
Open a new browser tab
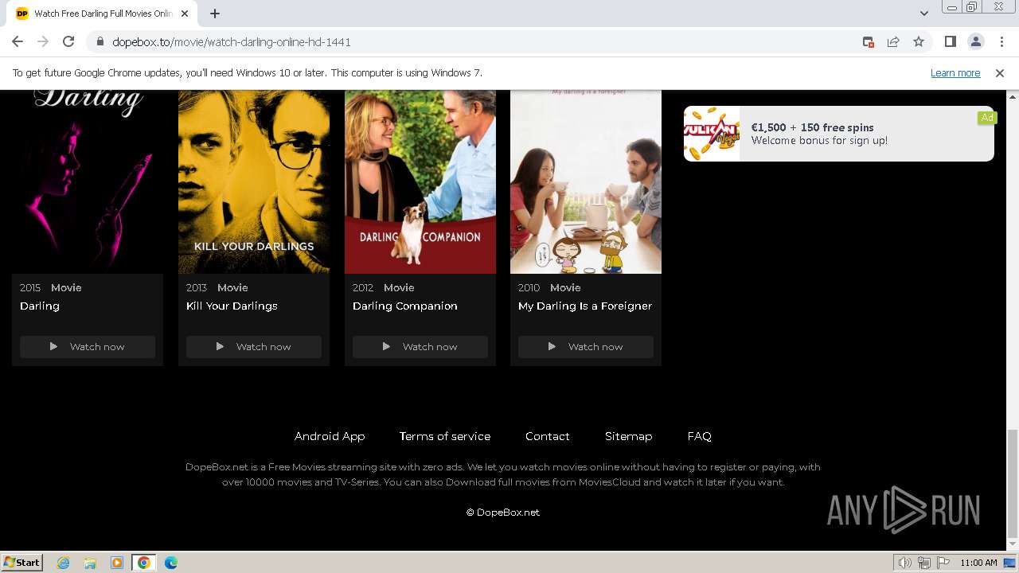point(215,14)
